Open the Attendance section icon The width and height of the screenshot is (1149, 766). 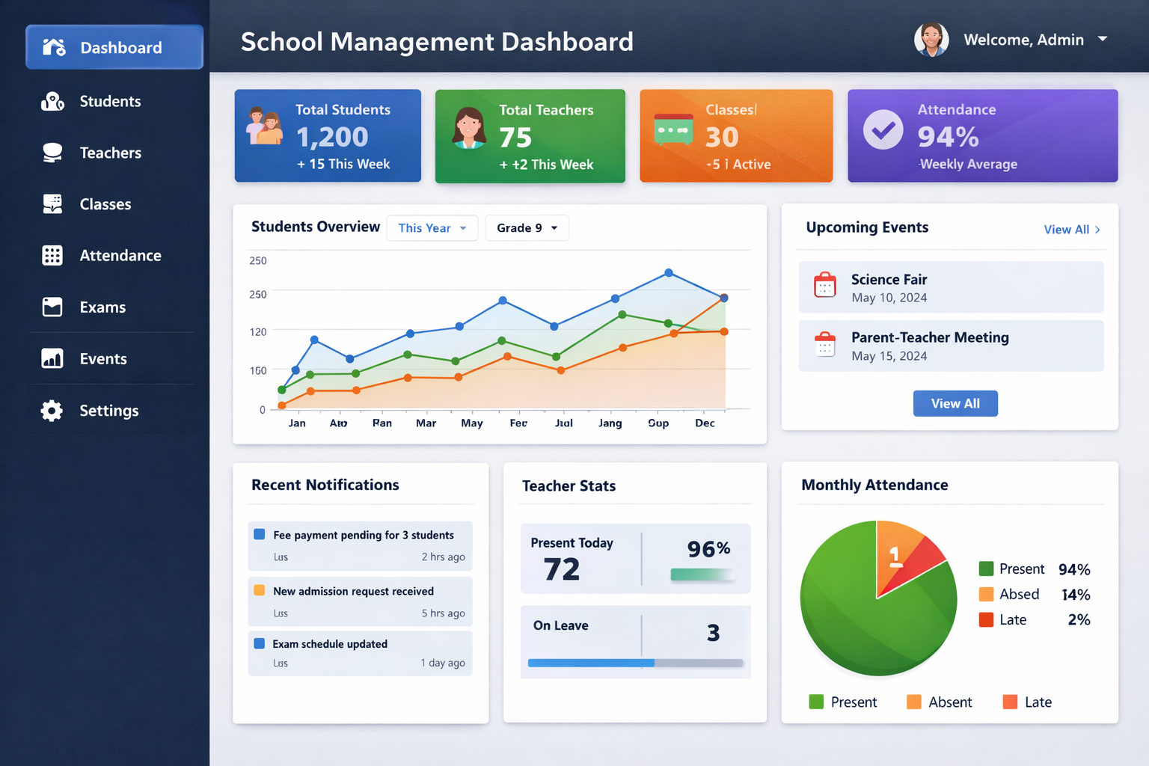click(52, 255)
